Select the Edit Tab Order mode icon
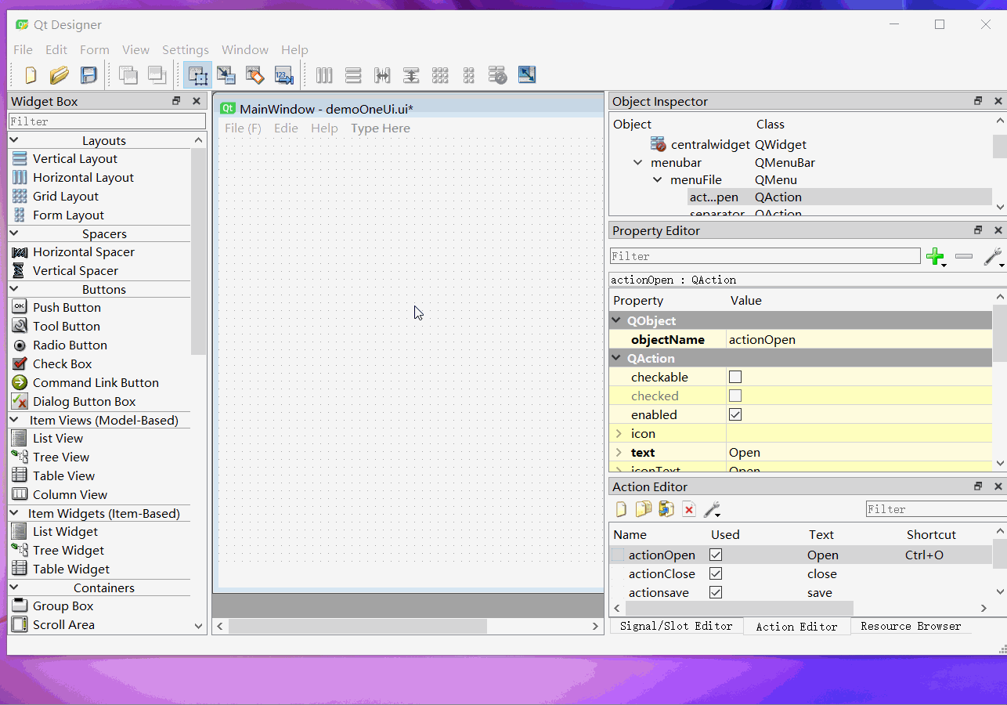The height and width of the screenshot is (705, 1007). [x=283, y=75]
